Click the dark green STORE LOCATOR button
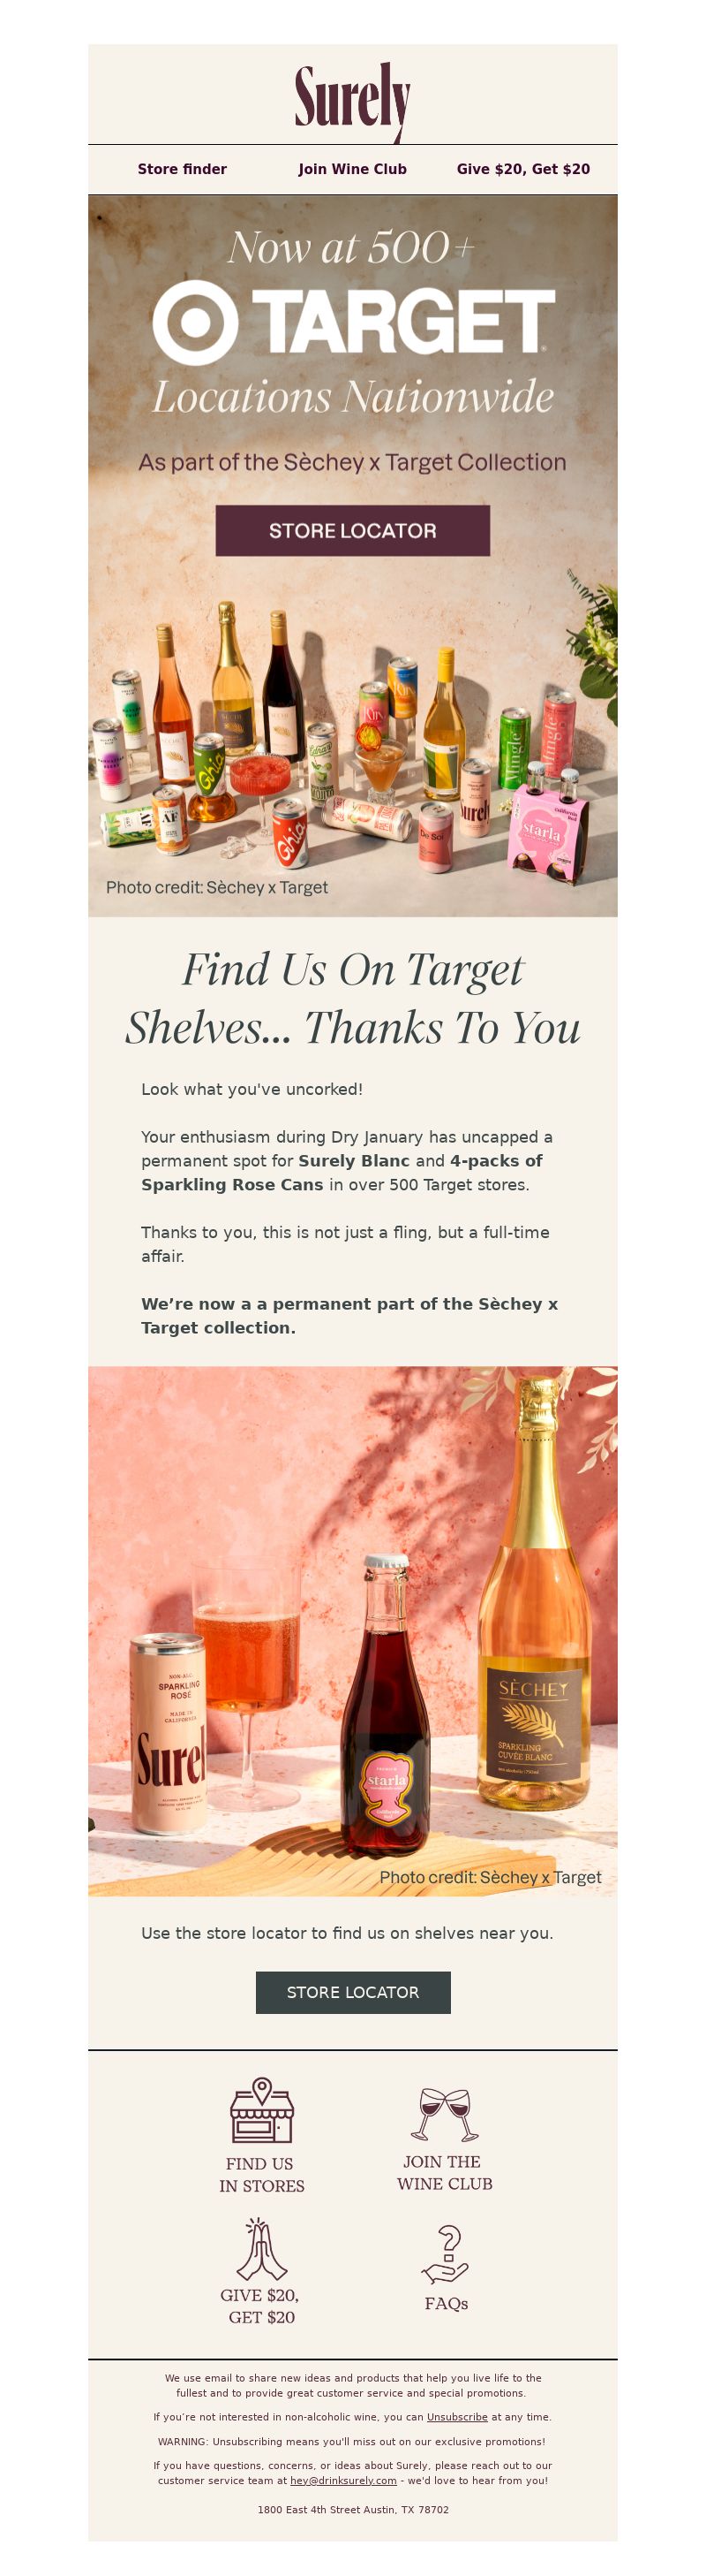 (x=352, y=1992)
